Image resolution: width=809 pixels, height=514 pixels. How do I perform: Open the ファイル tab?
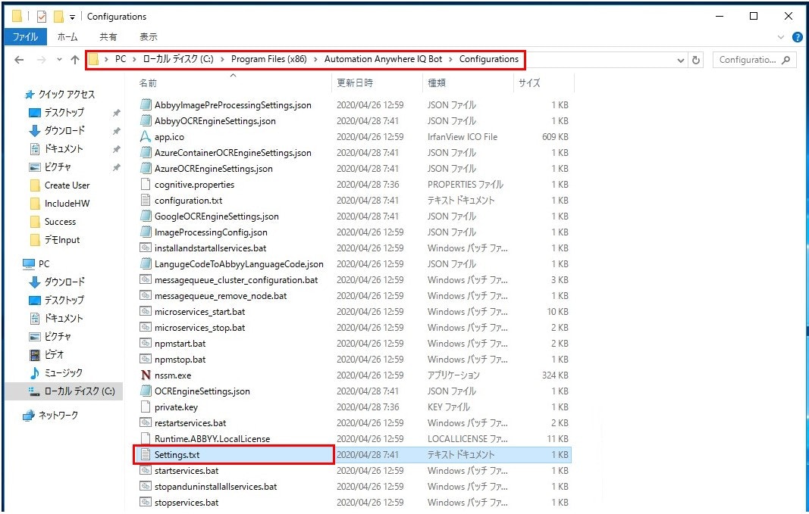[x=25, y=36]
